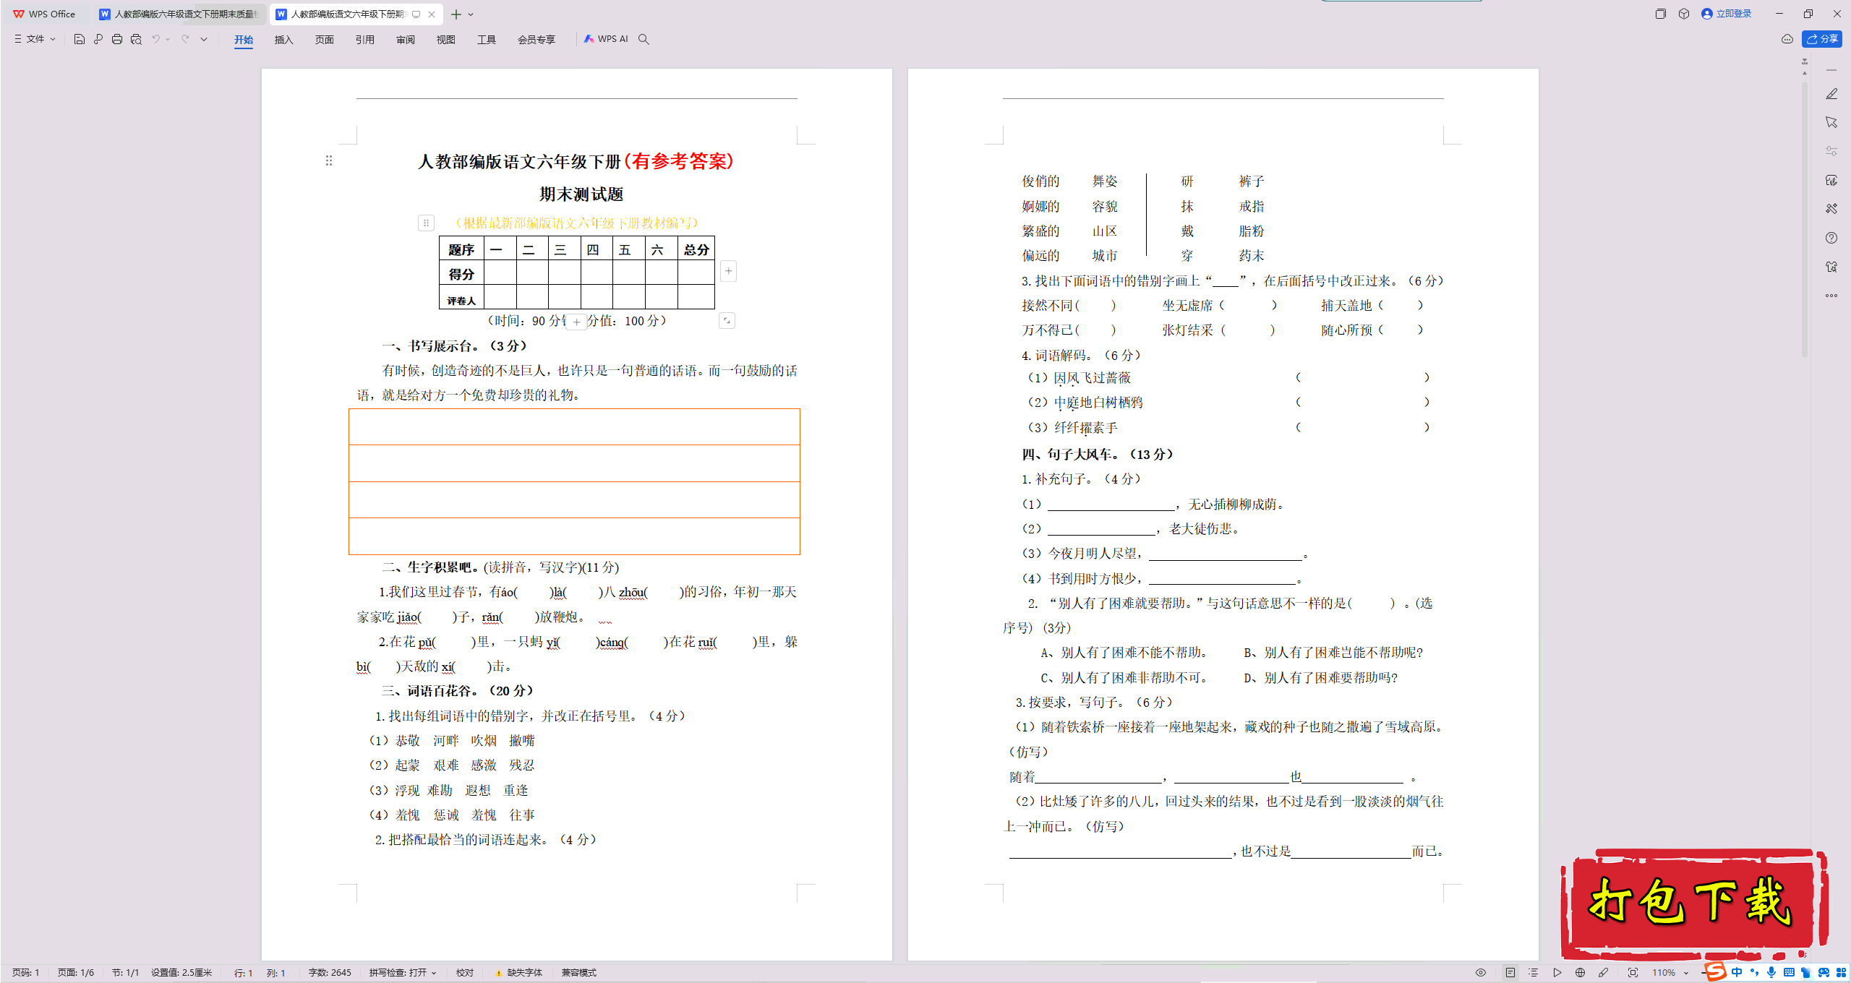Viewport: 1851px width, 983px height.
Task: Click the 缺失字体 missing fonts warning
Action: (x=518, y=973)
